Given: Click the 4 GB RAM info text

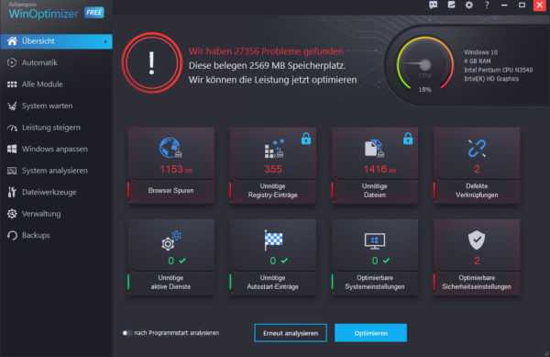Looking at the screenshot, I should [477, 61].
